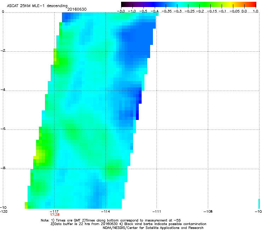
Task: Click the NOAA/NESDIS credit line
Action: (x=153, y=228)
